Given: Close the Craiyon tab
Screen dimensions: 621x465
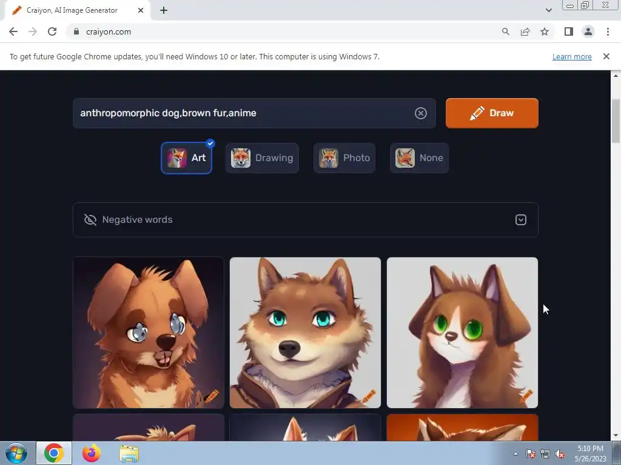Looking at the screenshot, I should click(x=141, y=10).
